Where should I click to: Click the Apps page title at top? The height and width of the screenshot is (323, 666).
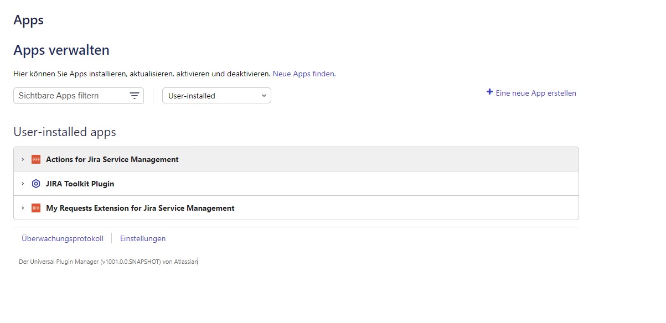pos(28,20)
